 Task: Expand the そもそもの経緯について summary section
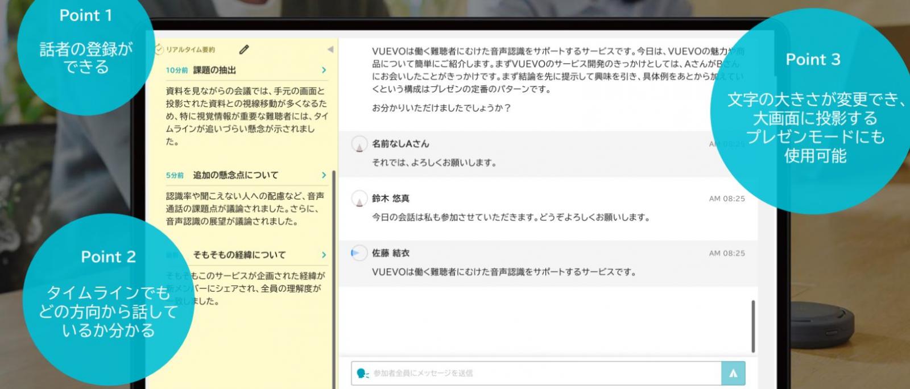pos(324,255)
